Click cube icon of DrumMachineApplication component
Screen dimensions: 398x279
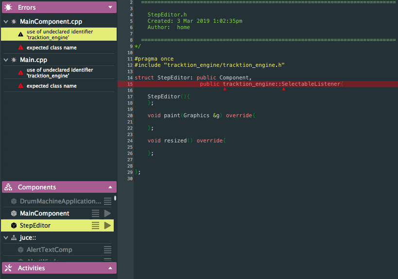click(14, 201)
